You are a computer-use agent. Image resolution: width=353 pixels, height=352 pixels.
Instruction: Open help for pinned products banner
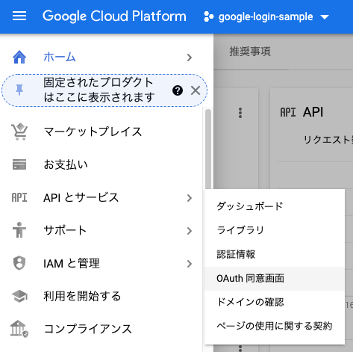[x=178, y=90]
